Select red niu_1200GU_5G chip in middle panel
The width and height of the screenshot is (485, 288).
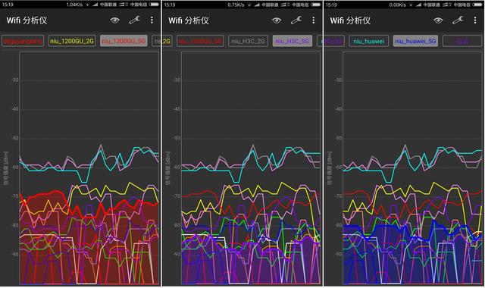(200, 41)
